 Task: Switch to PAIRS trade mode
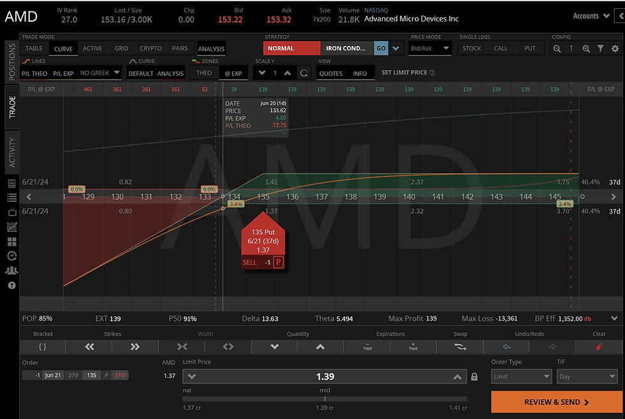(x=180, y=48)
